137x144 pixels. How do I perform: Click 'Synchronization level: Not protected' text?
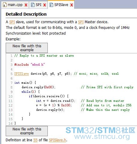point(36,33)
